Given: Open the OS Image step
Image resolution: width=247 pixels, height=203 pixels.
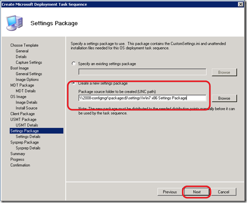Looking at the screenshot, I should coord(18,97).
